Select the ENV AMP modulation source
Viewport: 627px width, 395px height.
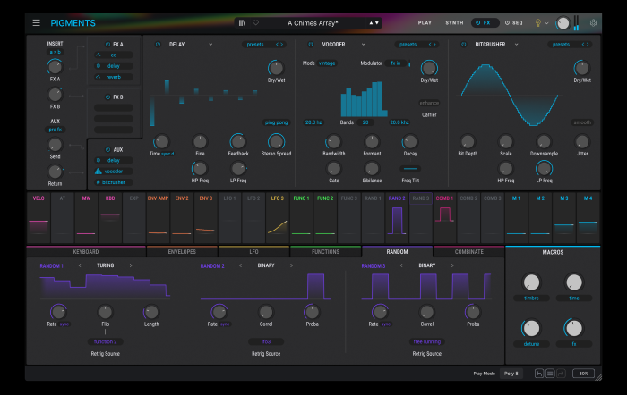tap(158, 218)
